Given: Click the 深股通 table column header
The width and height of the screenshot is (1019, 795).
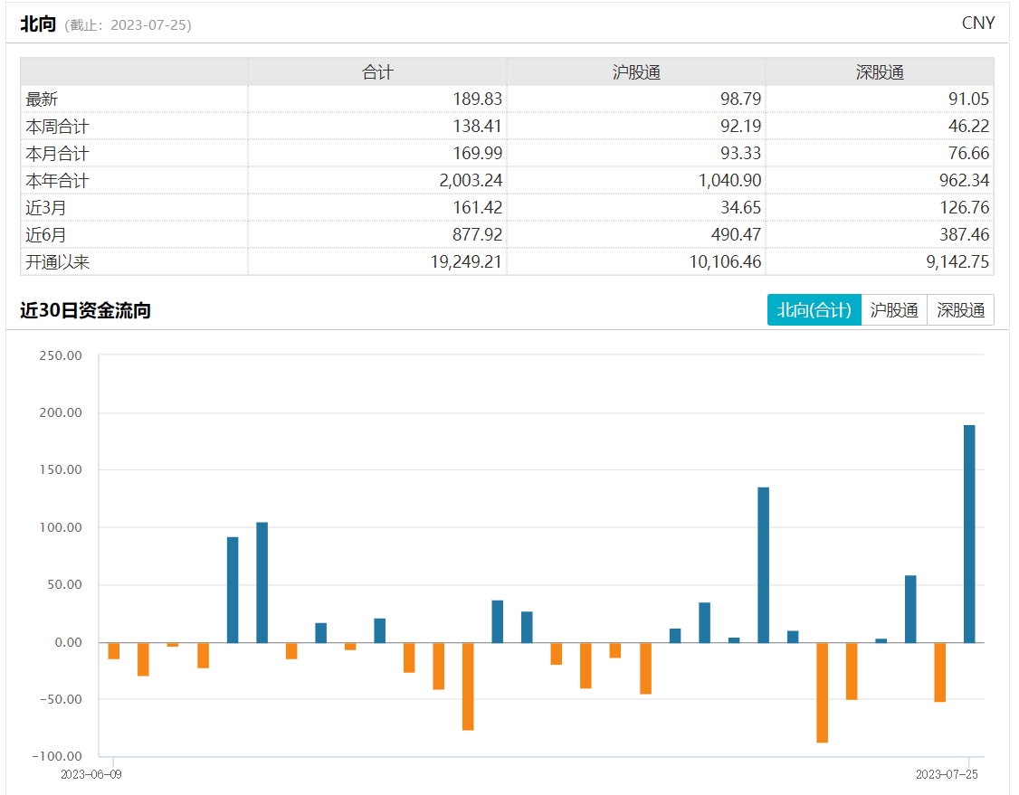Looking at the screenshot, I should [x=880, y=72].
